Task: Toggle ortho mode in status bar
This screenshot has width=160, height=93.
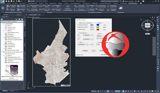Action: click(x=105, y=91)
